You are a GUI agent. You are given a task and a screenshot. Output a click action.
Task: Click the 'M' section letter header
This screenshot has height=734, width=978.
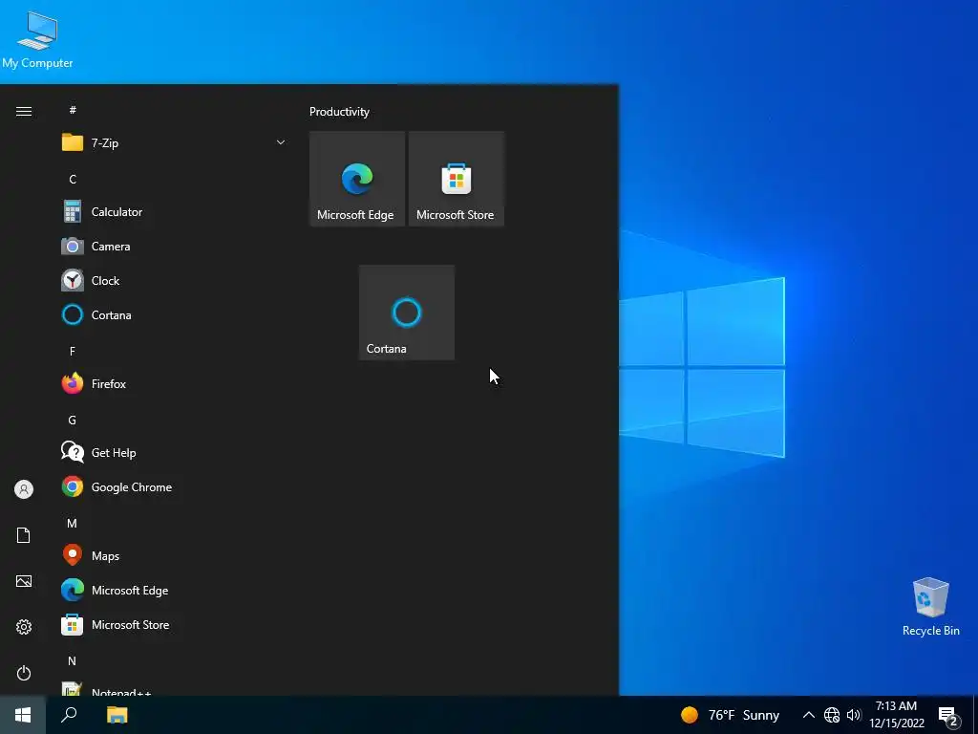[x=73, y=523]
